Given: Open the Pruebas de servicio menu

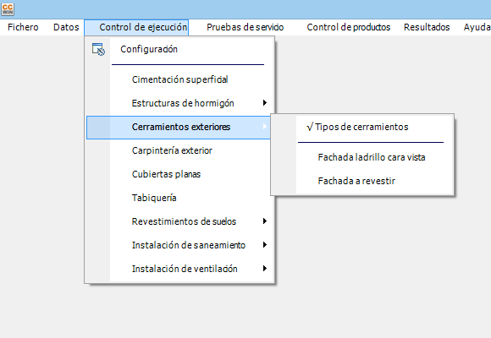Looking at the screenshot, I should click(245, 27).
